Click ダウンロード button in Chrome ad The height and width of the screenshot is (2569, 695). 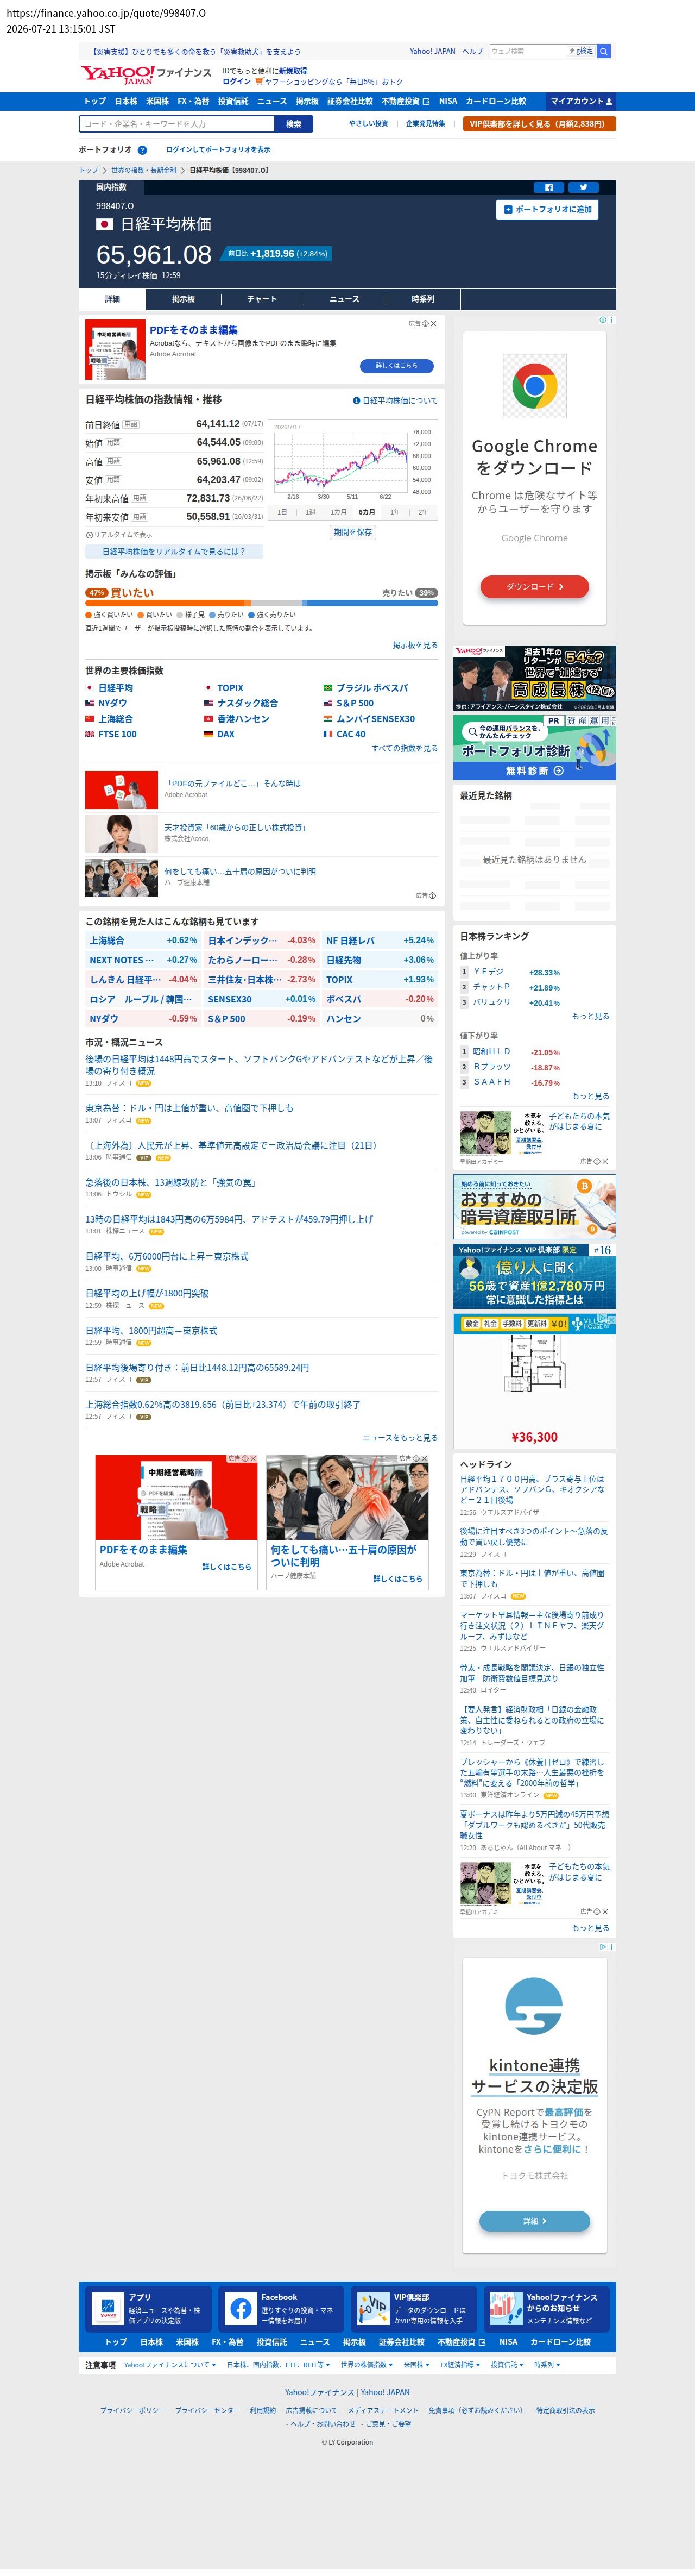pyautogui.click(x=534, y=586)
